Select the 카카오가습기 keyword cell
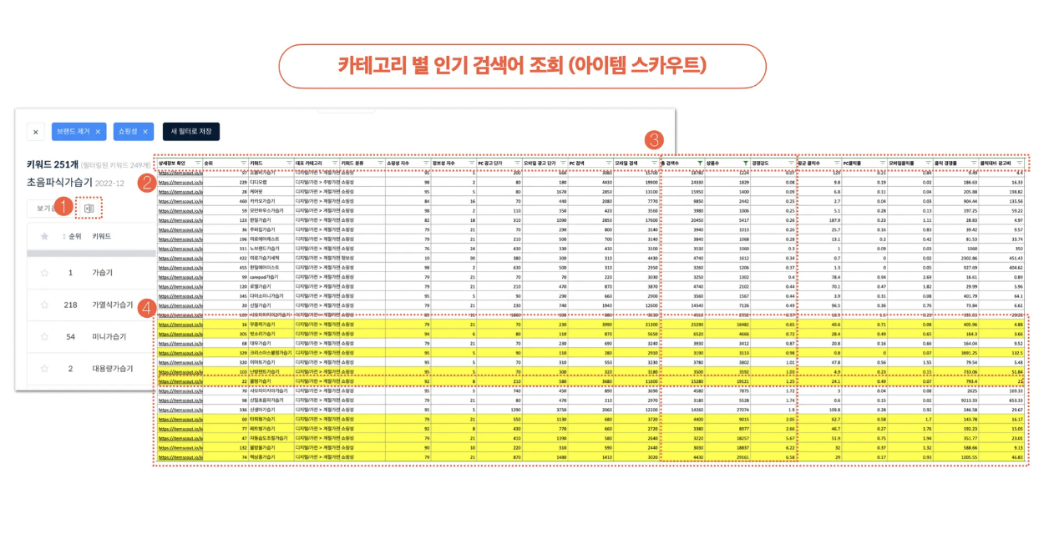Viewport: 1054px width, 559px height. tap(271, 200)
